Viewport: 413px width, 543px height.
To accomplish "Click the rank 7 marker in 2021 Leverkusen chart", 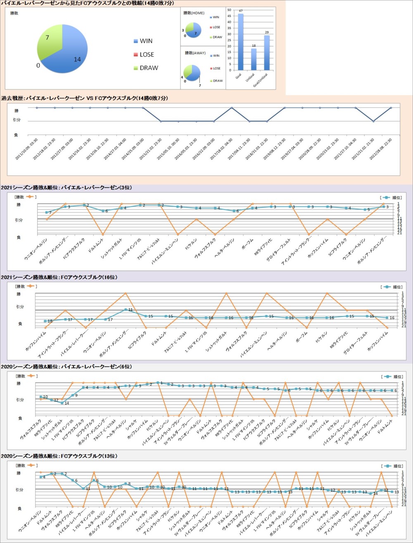I will (x=46, y=212).
